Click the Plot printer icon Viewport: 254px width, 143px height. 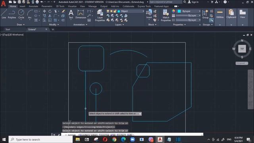pyautogui.click(x=37, y=2)
